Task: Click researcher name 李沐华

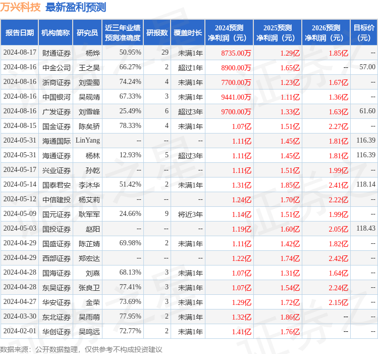Action: [89, 185]
